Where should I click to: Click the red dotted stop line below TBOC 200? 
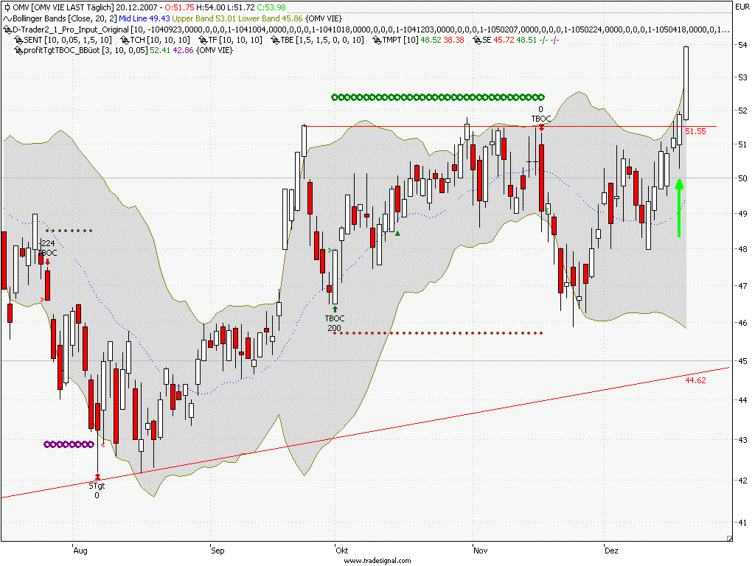click(x=438, y=333)
